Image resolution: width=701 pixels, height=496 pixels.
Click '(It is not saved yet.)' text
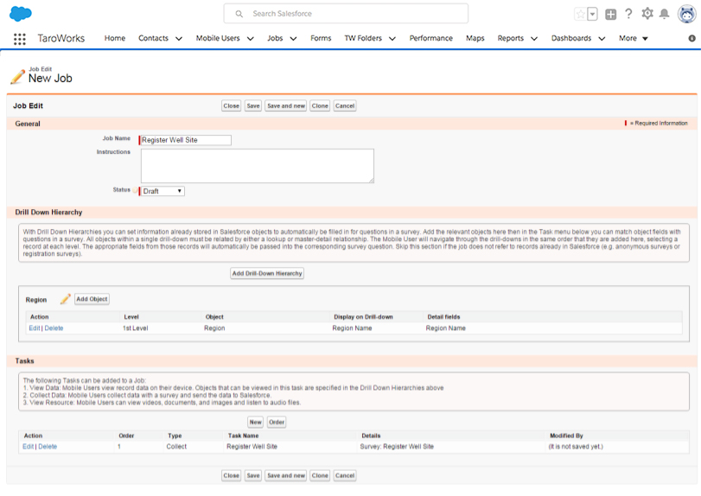576,447
